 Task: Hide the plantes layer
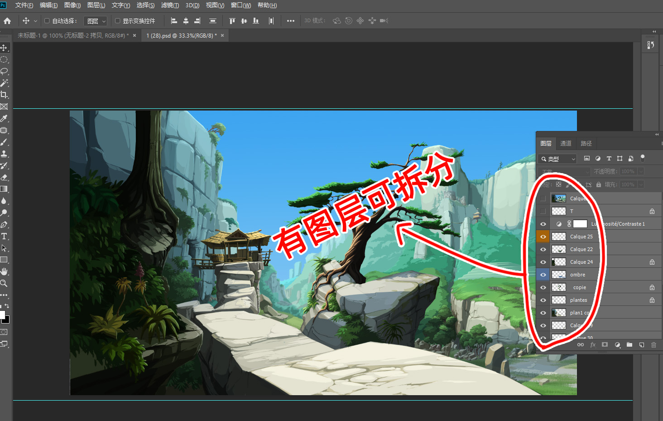point(543,300)
